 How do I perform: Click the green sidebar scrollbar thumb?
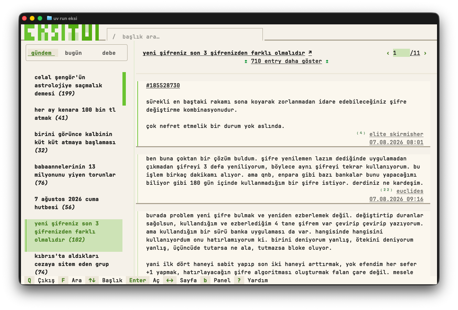[x=124, y=89]
